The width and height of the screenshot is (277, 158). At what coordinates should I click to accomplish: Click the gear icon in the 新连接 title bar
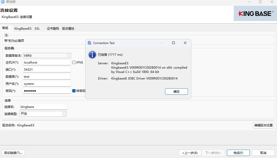[3, 2]
